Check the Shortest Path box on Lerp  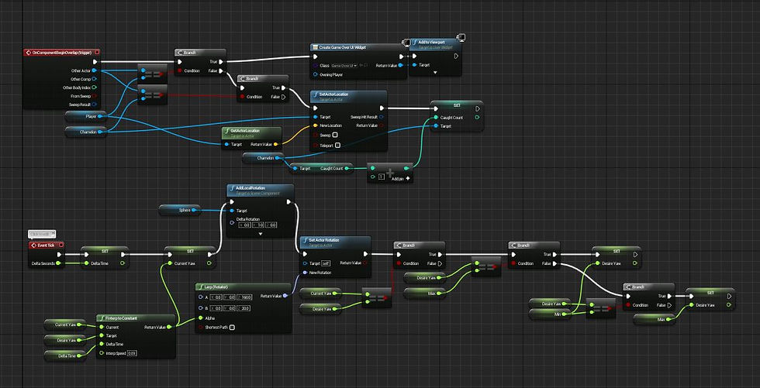coord(232,328)
